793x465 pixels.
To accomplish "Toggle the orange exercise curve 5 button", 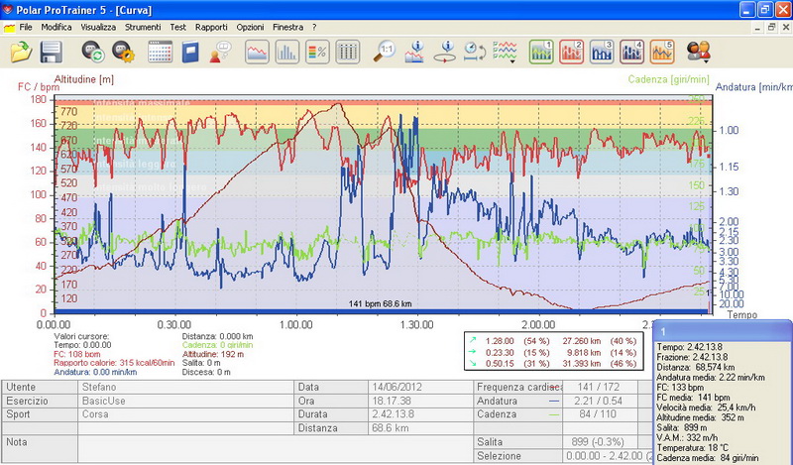I will (x=661, y=51).
